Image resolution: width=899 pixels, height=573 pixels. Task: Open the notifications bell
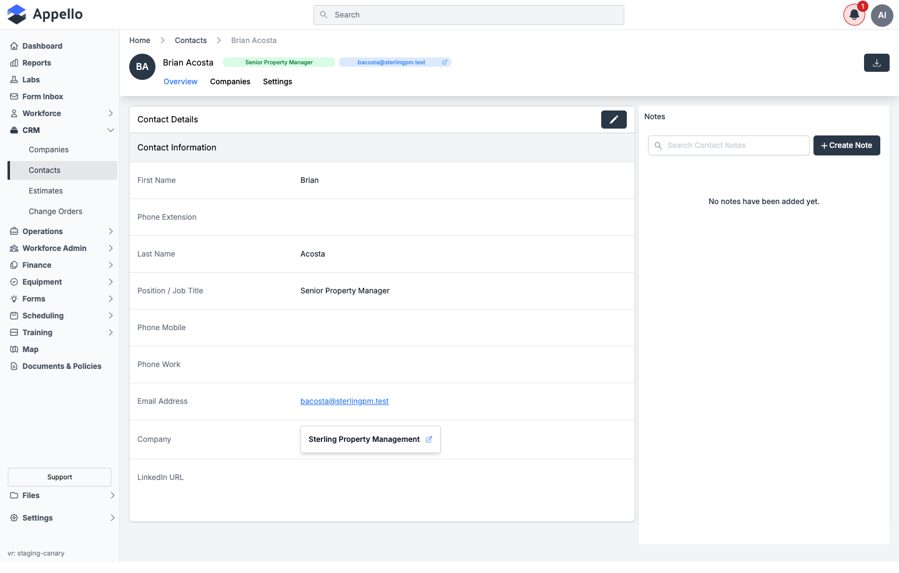(x=854, y=15)
